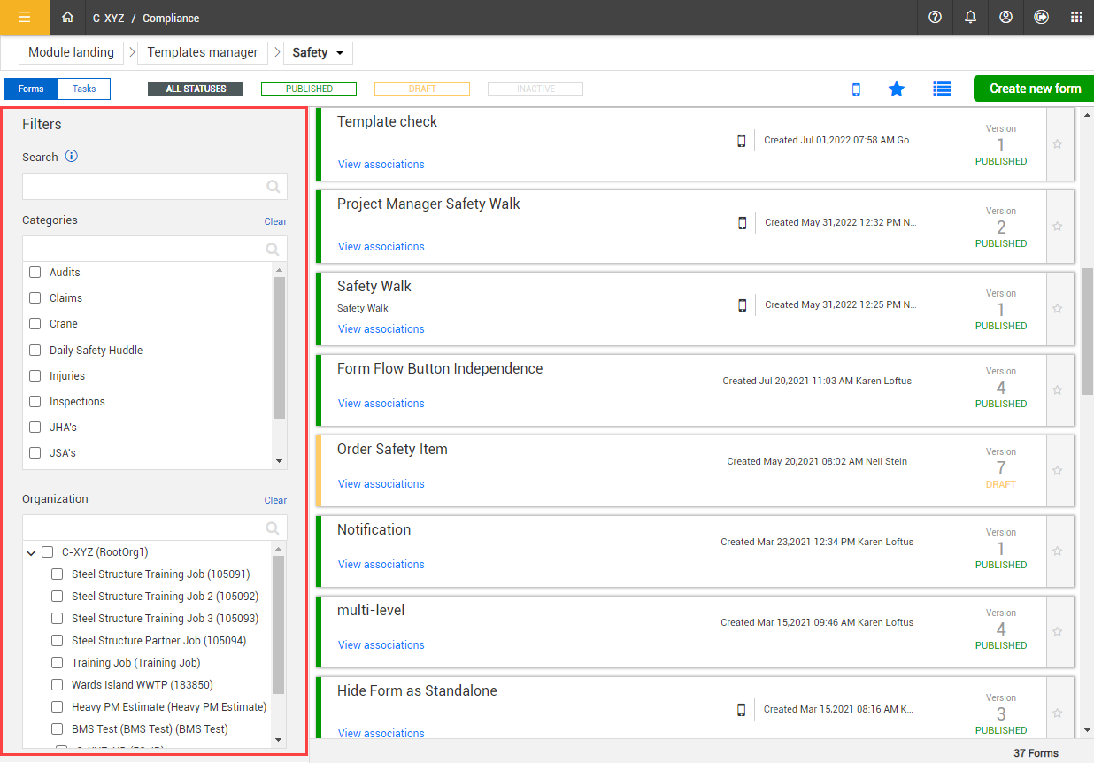1094x763 pixels.
Task: Open the Compliance breadcrumb menu item
Action: (x=170, y=18)
